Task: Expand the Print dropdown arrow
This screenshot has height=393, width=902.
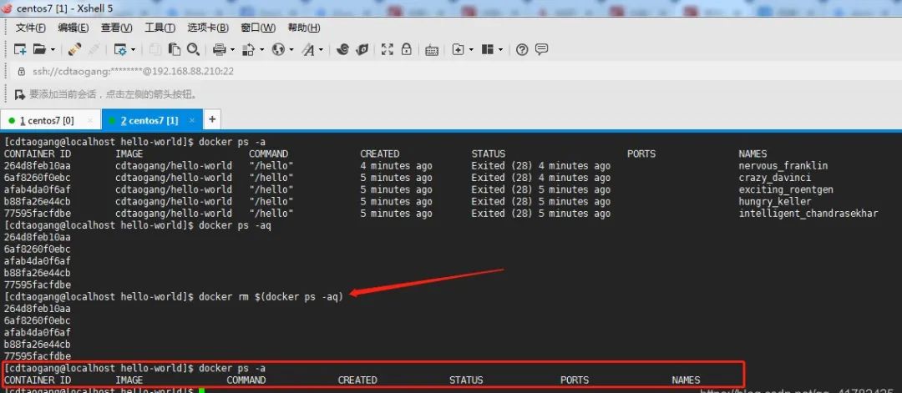Action: pyautogui.click(x=232, y=50)
